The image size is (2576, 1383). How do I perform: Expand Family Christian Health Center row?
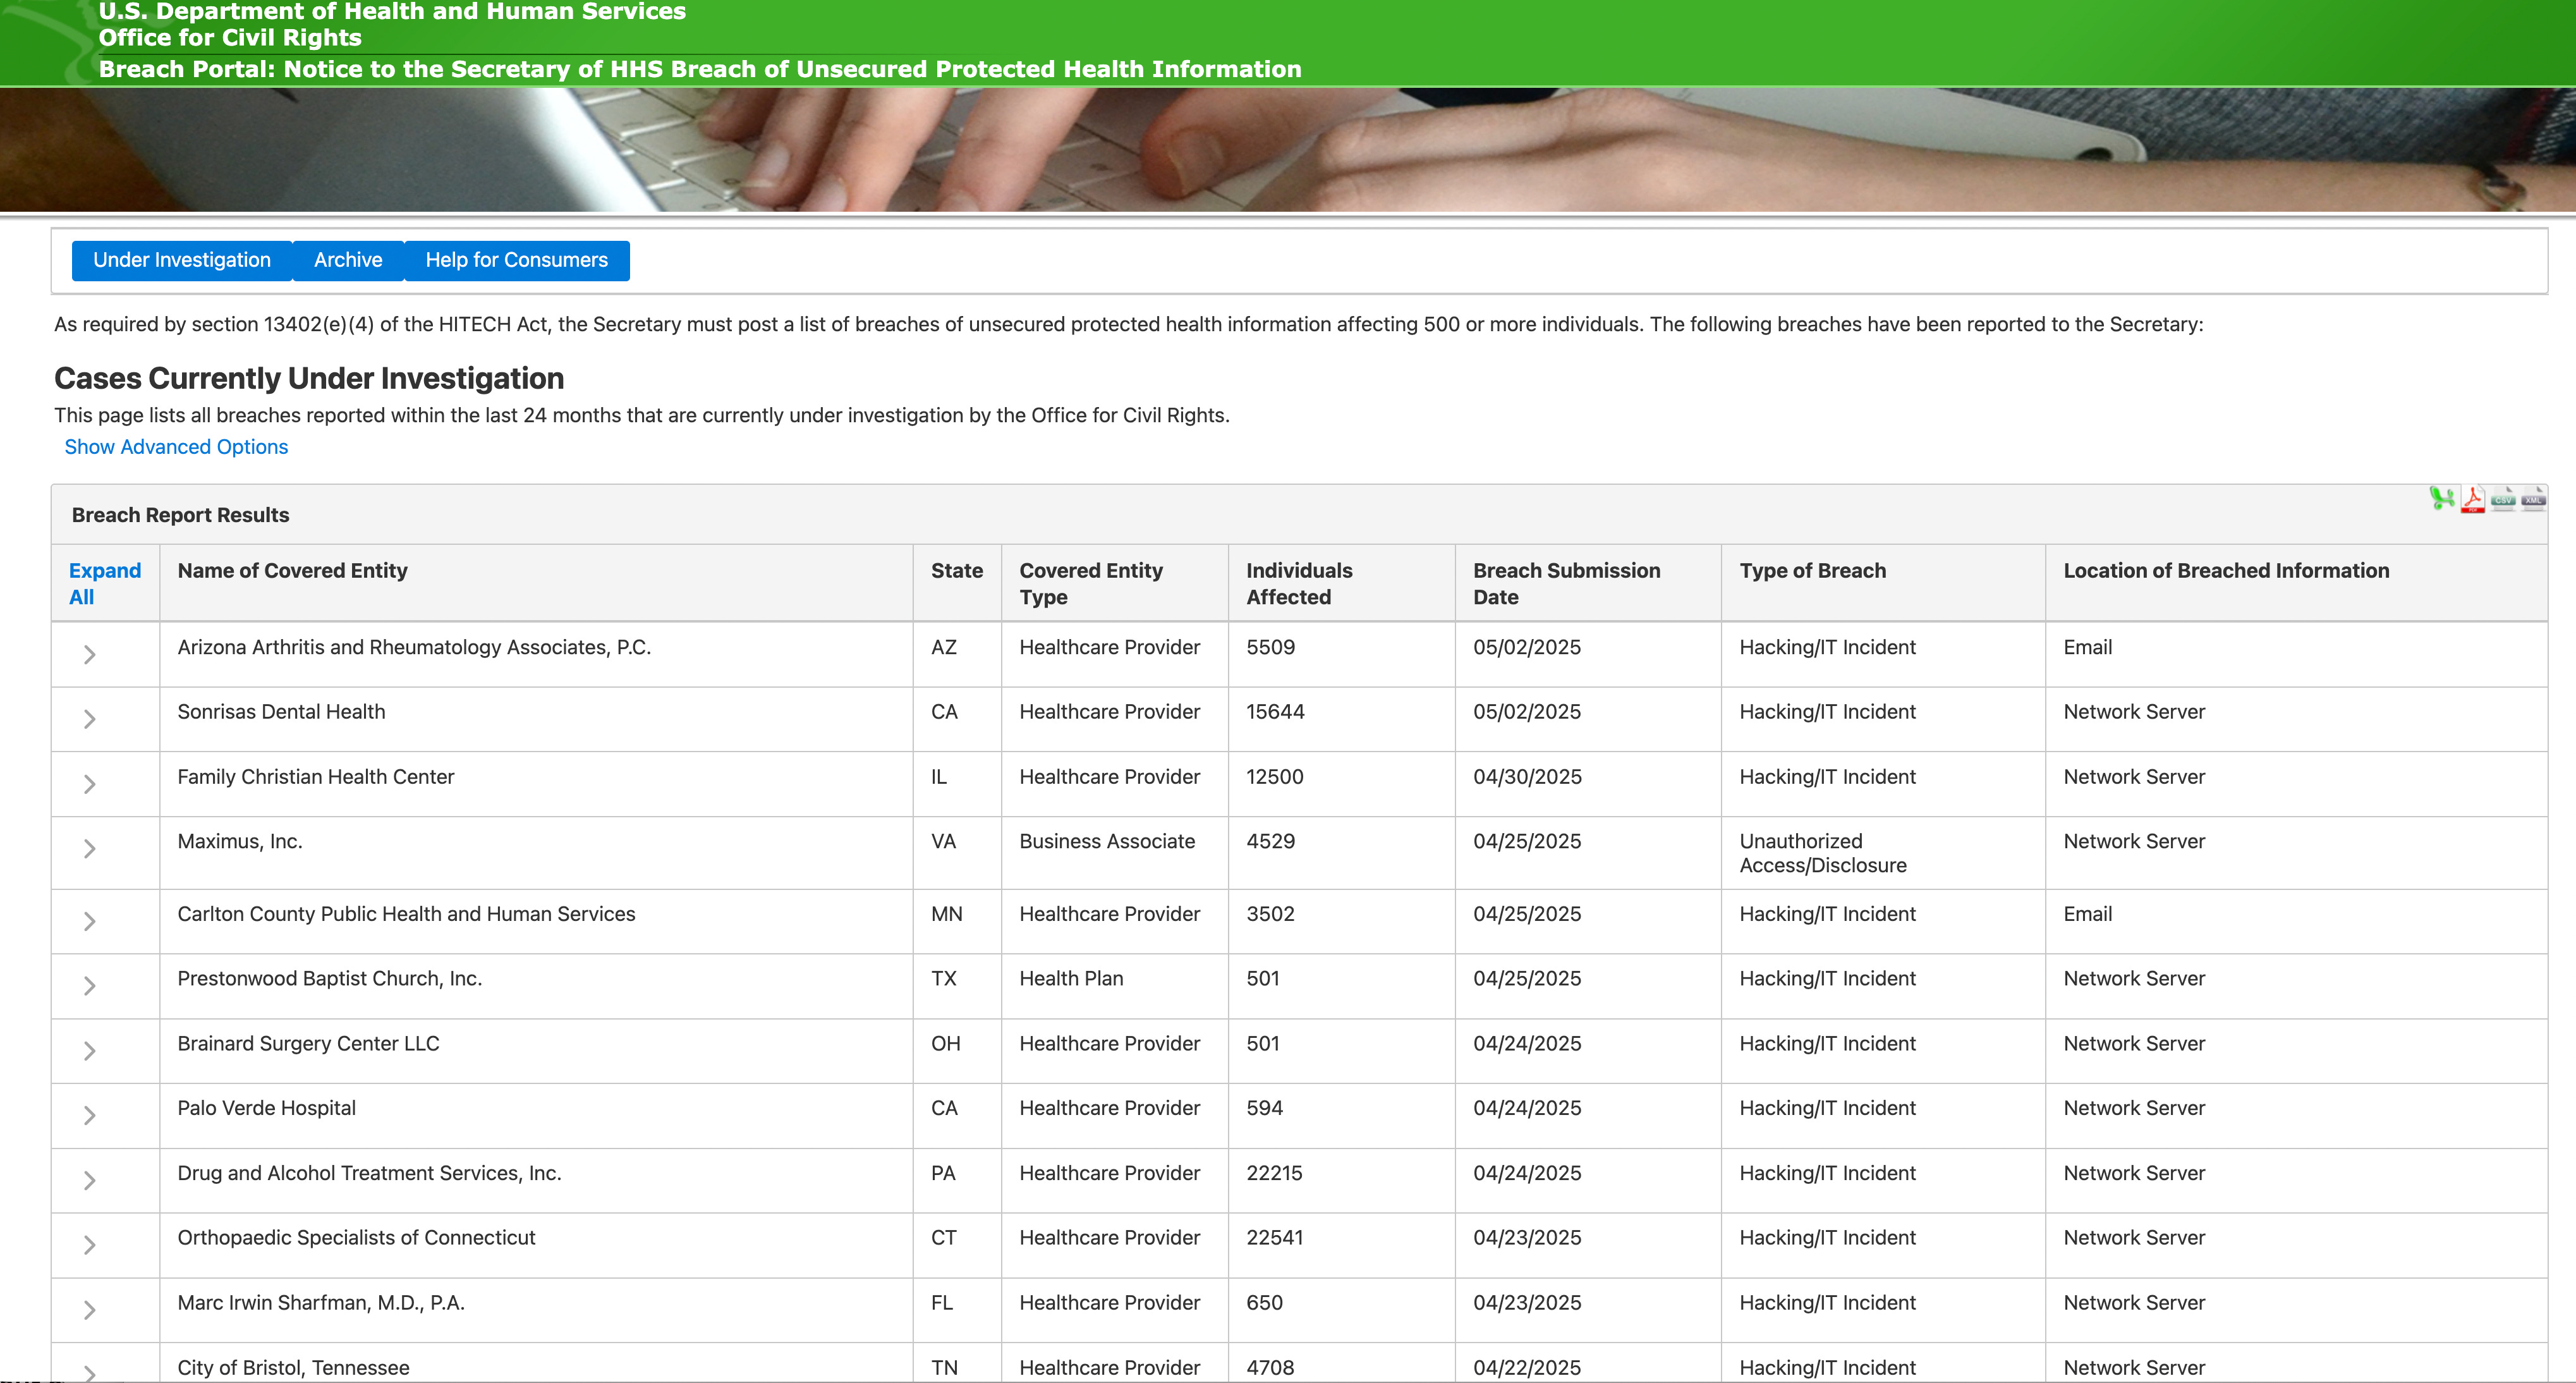pyautogui.click(x=89, y=784)
